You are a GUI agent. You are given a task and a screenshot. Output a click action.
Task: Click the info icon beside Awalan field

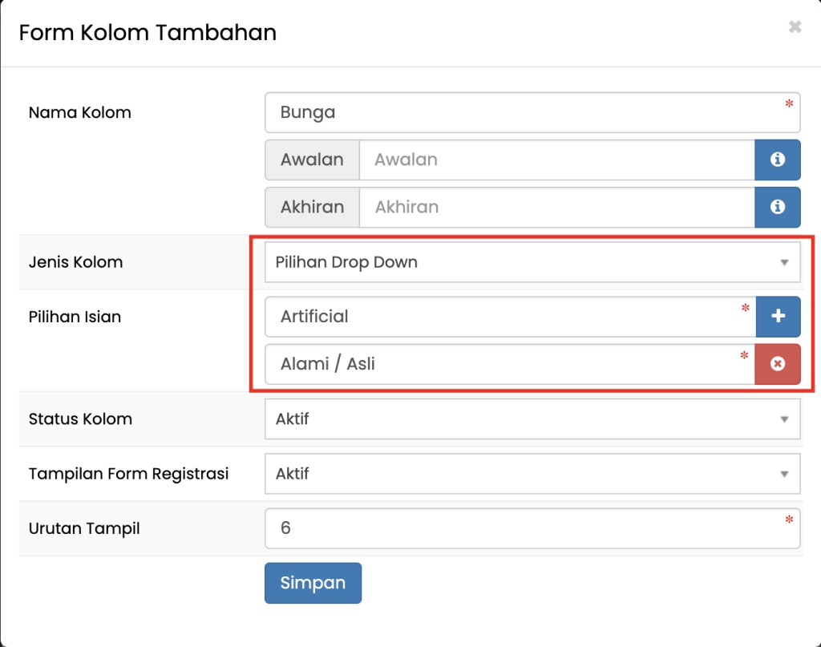click(777, 160)
